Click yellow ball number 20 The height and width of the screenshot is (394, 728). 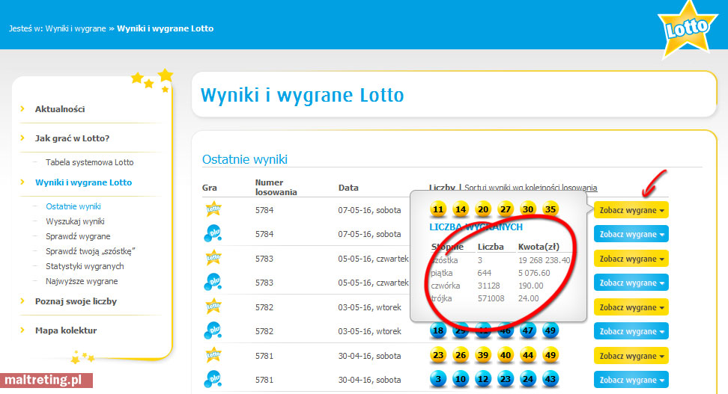point(483,209)
